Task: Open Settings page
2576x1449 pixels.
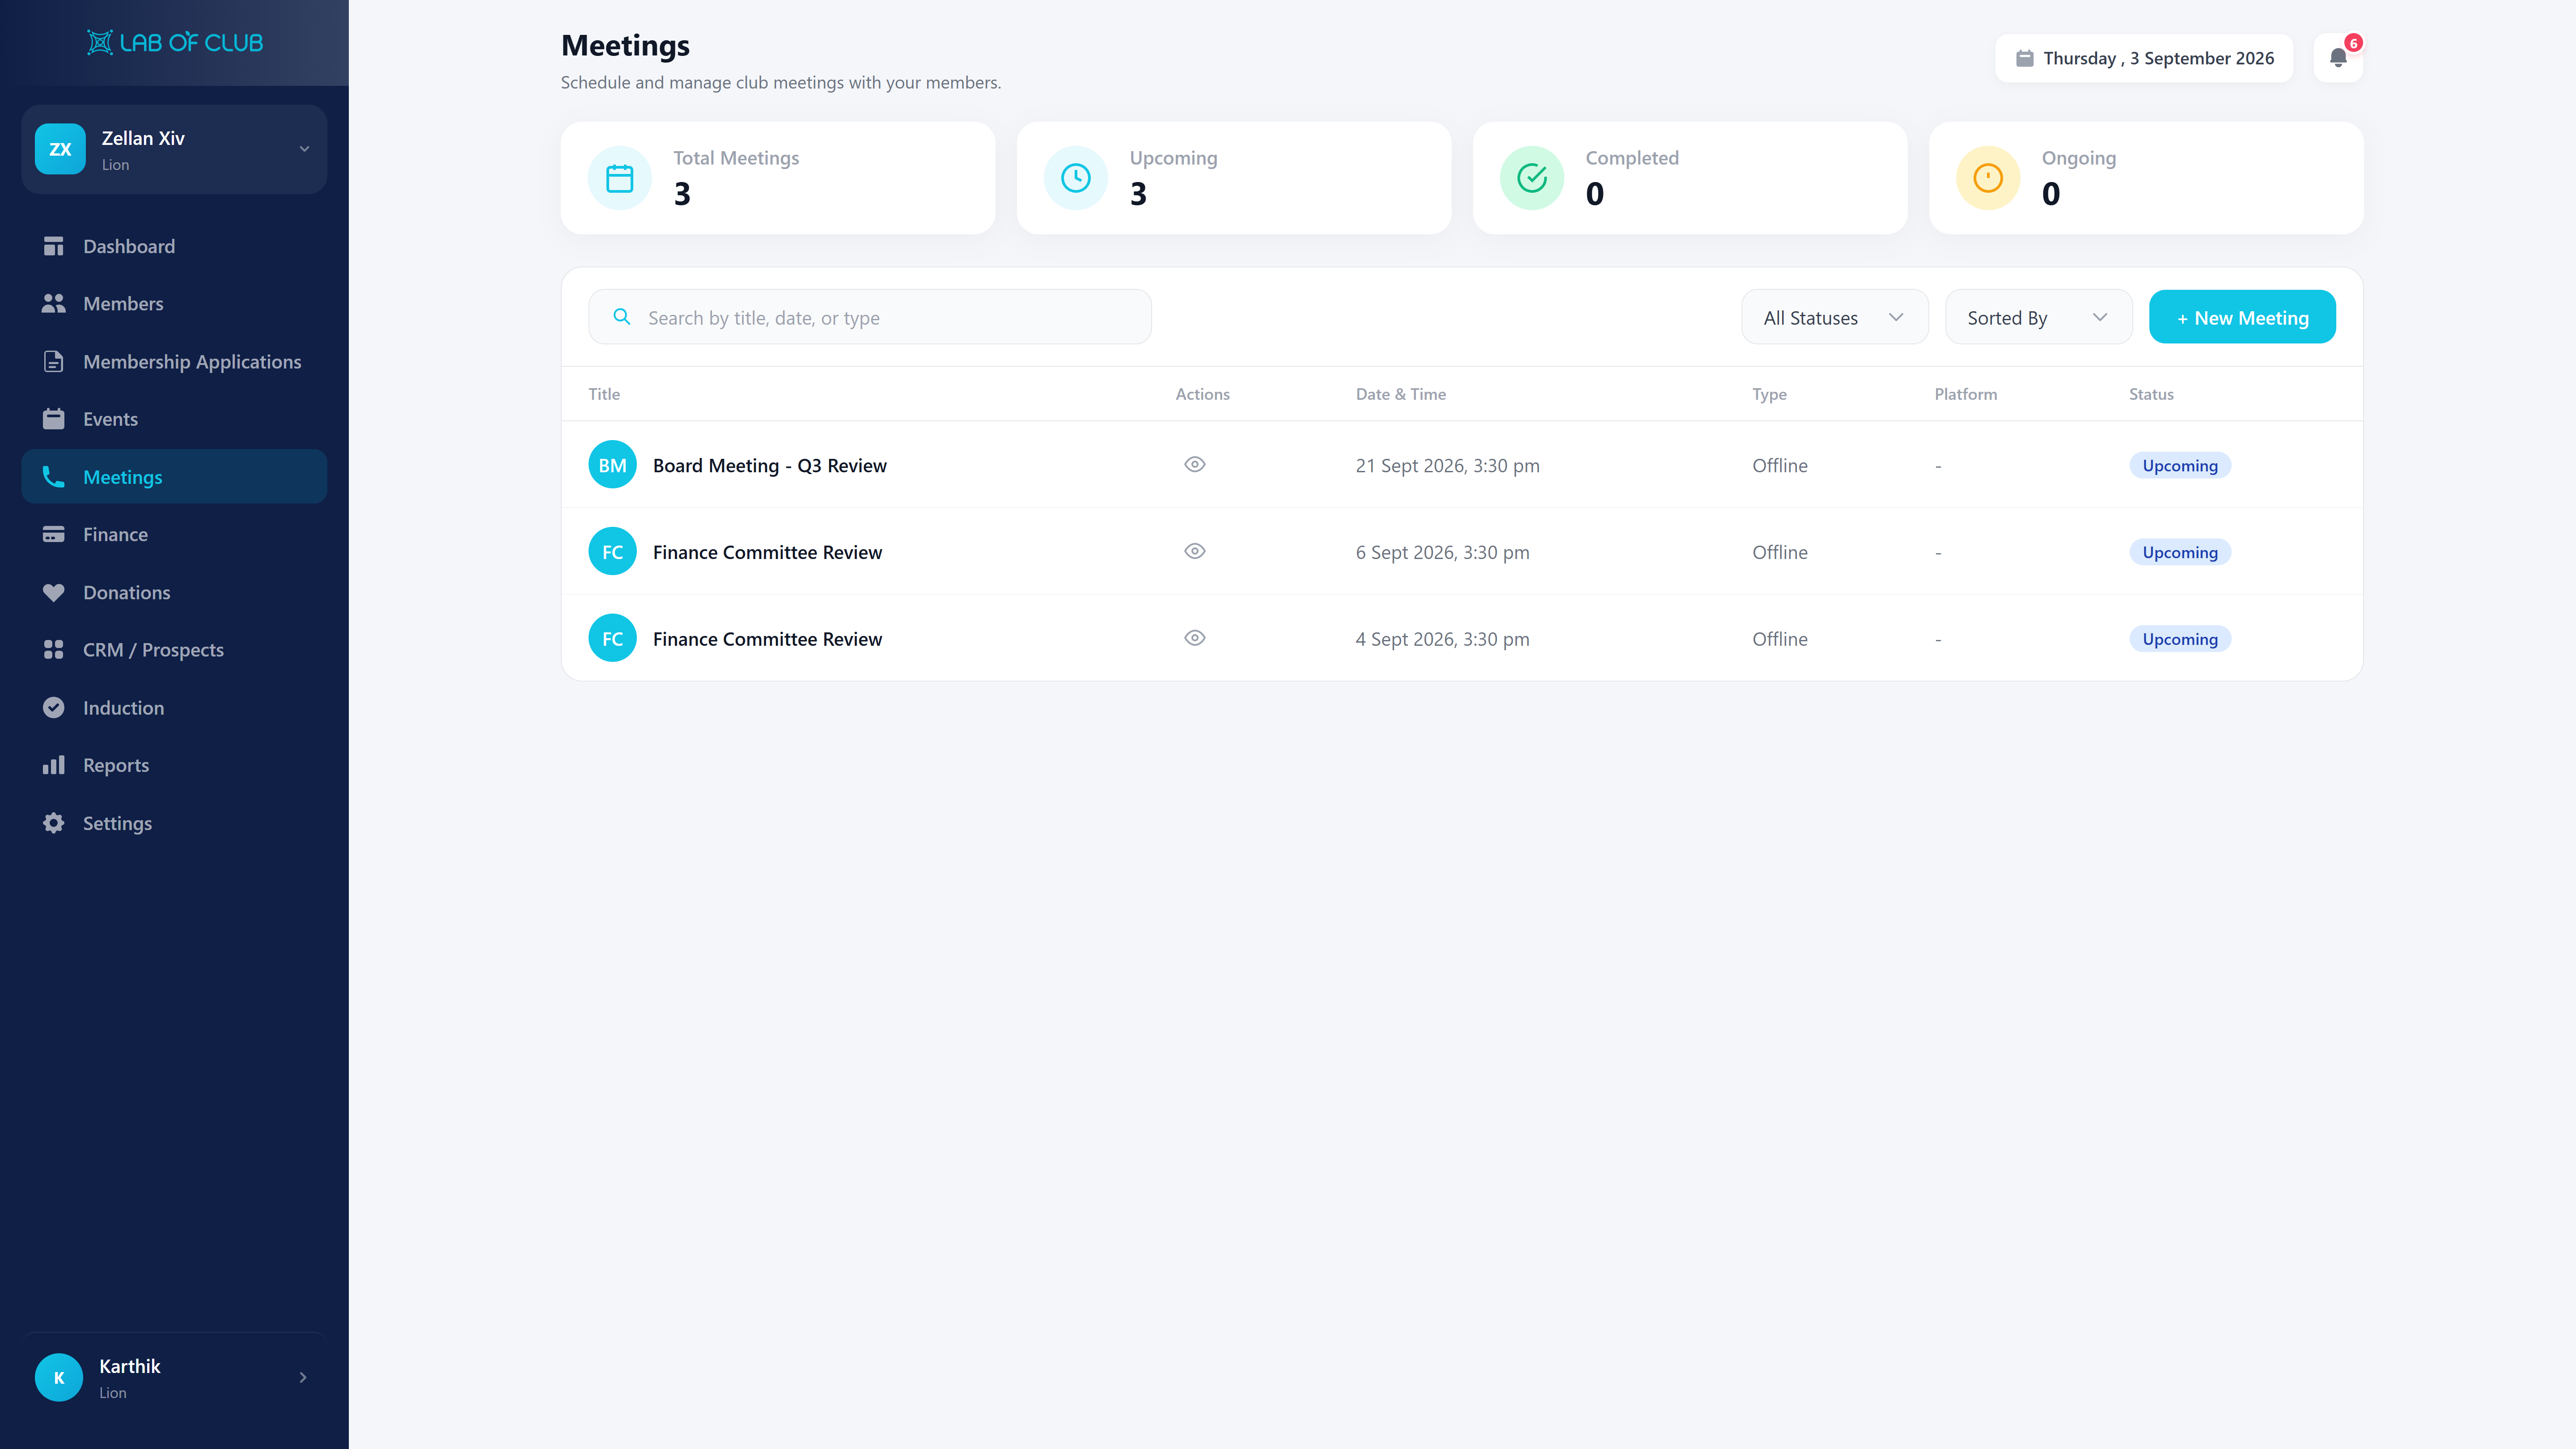Action: [x=174, y=823]
